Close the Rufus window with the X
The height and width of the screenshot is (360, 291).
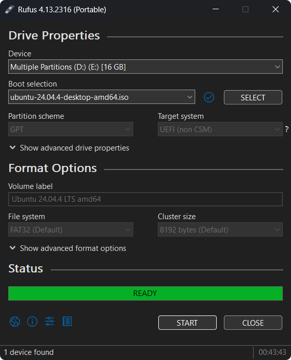pos(276,9)
